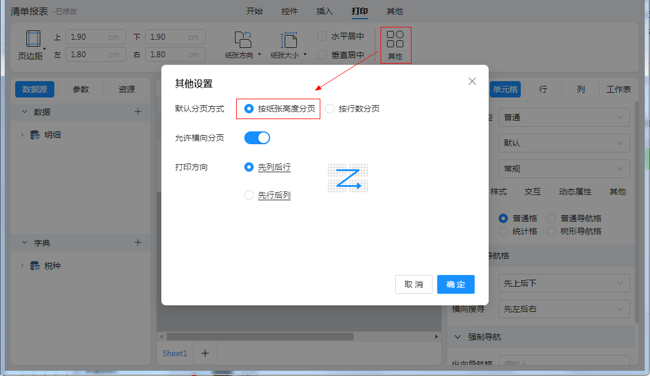The height and width of the screenshot is (376, 650).
Task: Click the 确定 confirm button
Action: [455, 284]
